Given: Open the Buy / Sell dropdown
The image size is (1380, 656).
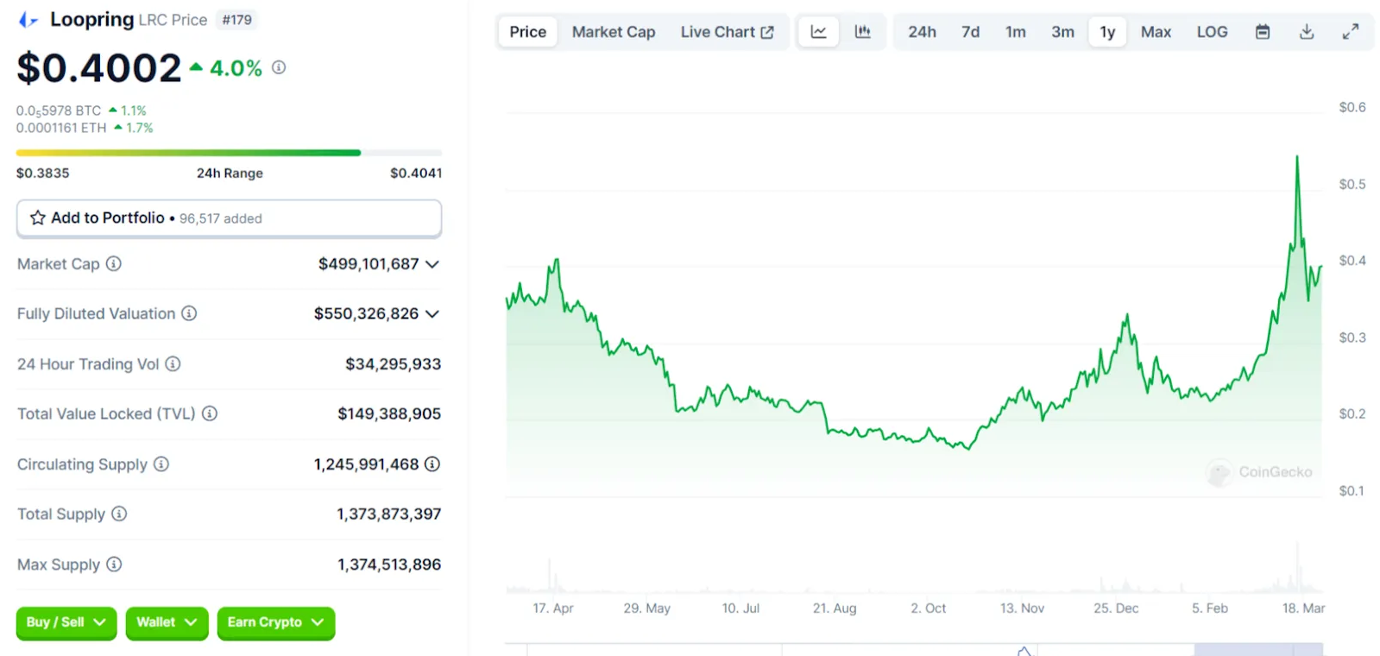Looking at the screenshot, I should coord(66,622).
